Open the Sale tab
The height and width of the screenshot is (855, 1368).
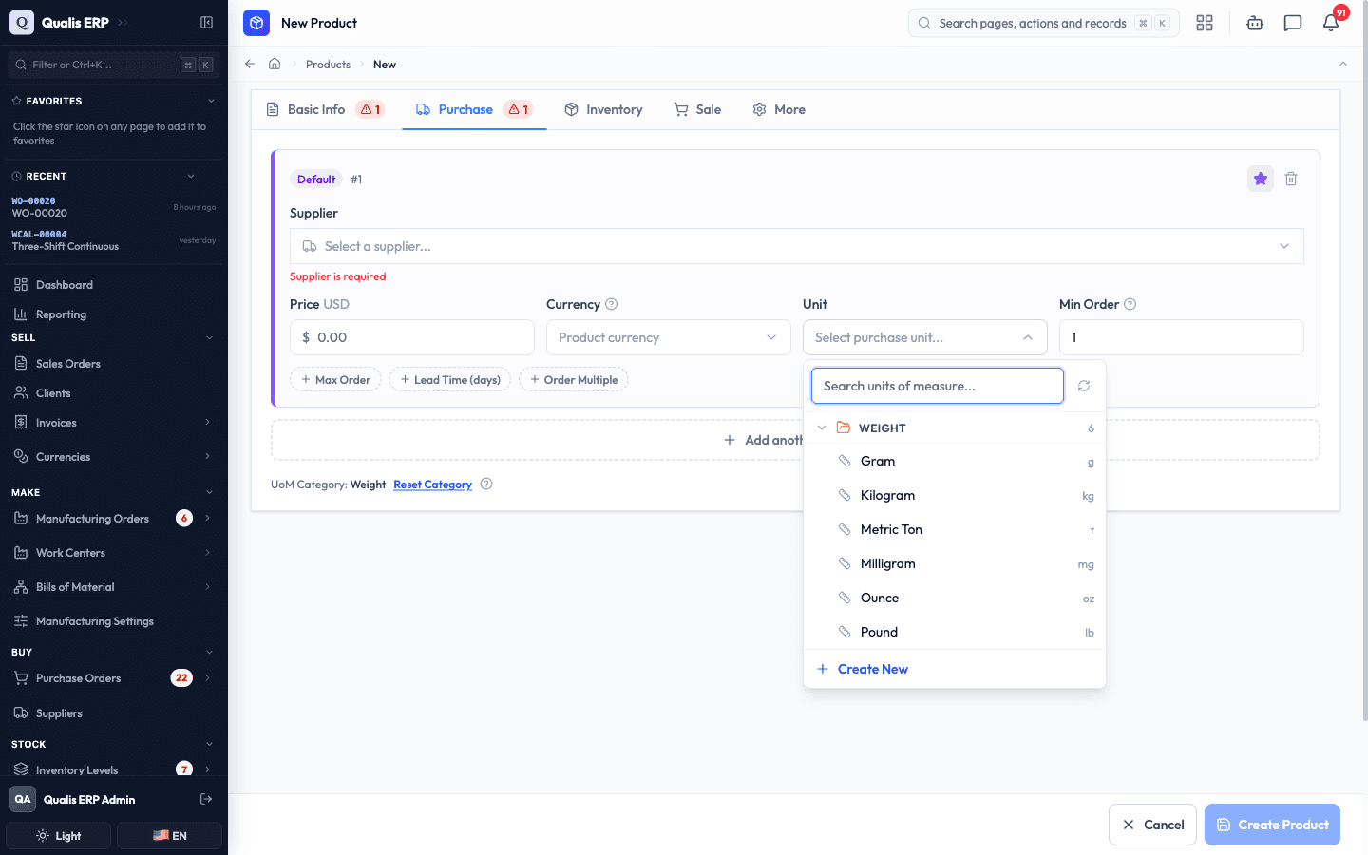point(697,109)
